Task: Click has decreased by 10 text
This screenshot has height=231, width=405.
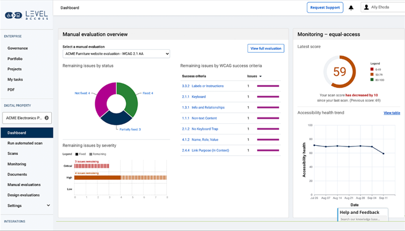Action: click(x=362, y=95)
